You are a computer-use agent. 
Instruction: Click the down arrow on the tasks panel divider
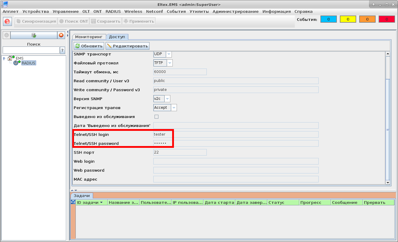tap(75, 190)
